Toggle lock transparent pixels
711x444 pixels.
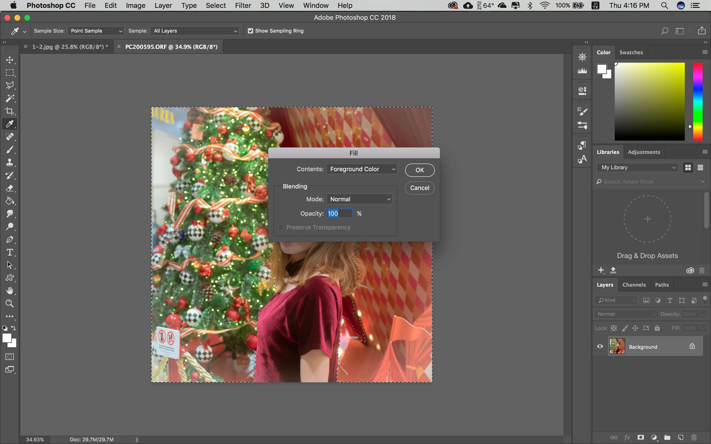click(x=614, y=328)
